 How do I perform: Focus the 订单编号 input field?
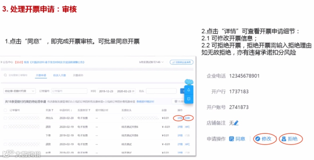tap(69, 91)
